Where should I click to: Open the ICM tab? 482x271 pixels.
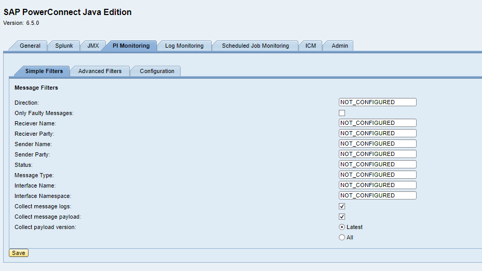pos(310,46)
